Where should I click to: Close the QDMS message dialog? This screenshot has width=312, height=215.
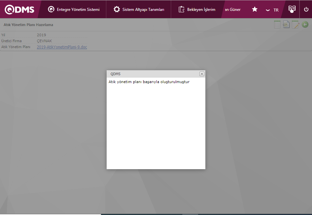202,74
